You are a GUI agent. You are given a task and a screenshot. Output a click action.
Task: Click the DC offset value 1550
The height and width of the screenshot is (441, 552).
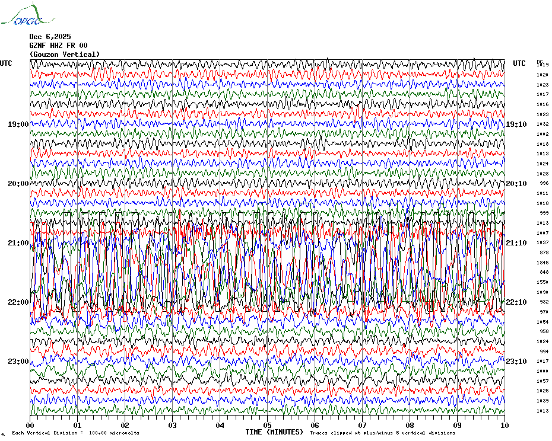[x=543, y=282]
